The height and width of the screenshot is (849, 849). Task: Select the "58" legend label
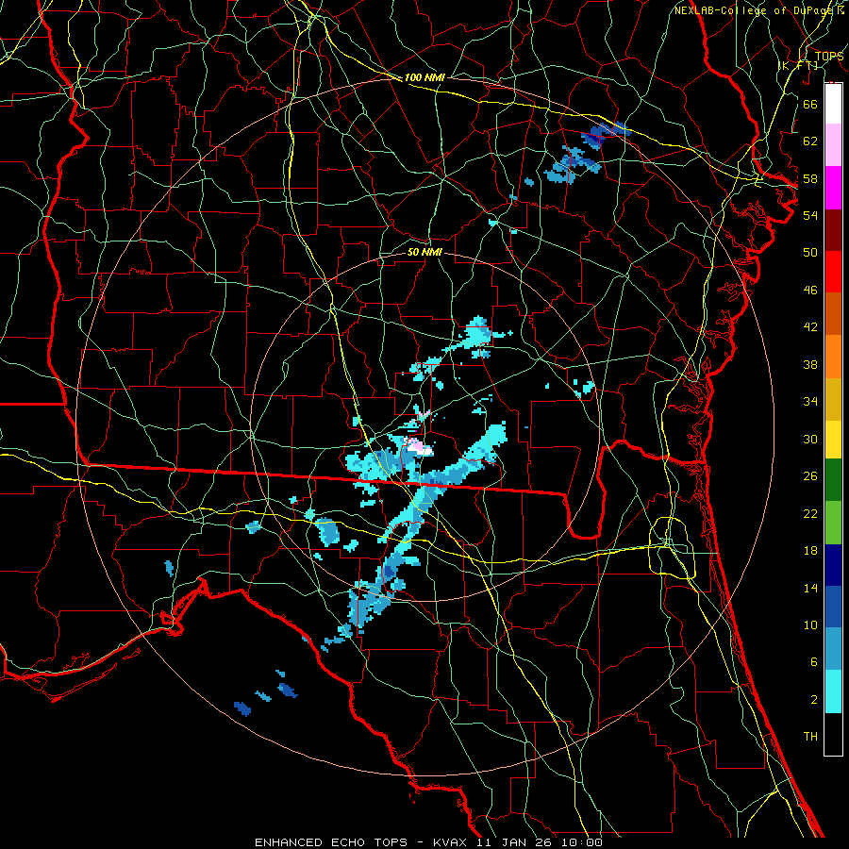tap(810, 178)
